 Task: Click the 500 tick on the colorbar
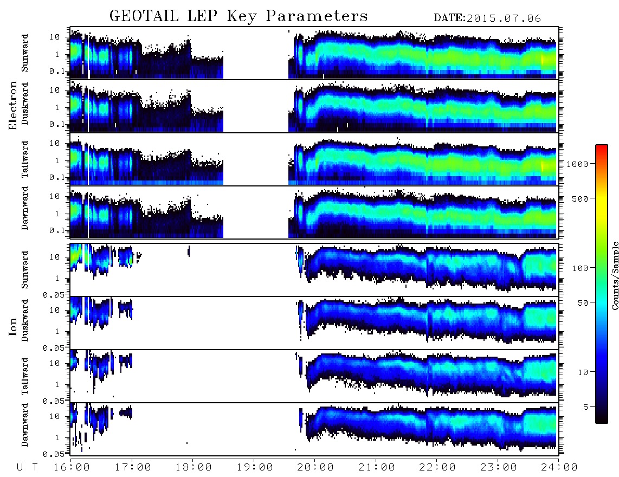click(580, 198)
